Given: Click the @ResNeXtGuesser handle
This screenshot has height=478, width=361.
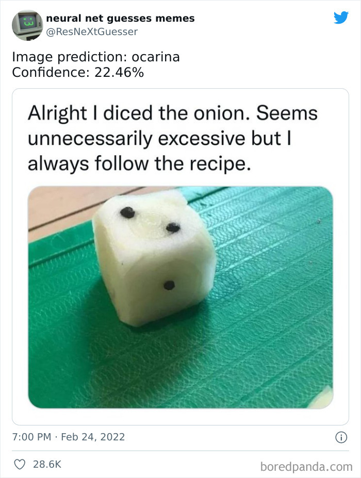Looking at the screenshot, I should pyautogui.click(x=92, y=31).
